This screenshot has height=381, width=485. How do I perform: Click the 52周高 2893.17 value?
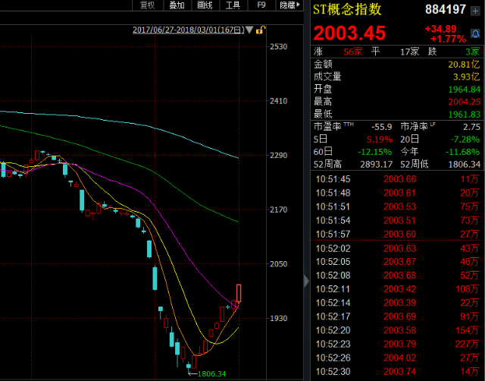click(x=376, y=164)
